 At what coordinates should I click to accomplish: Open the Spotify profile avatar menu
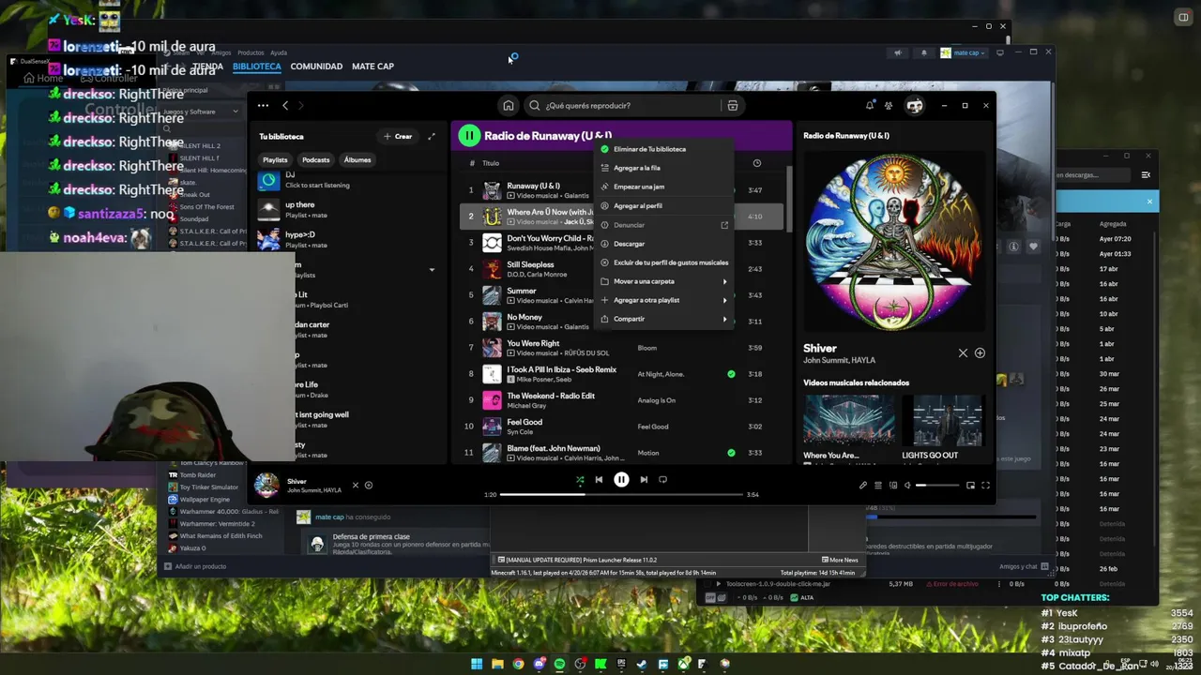coord(914,106)
